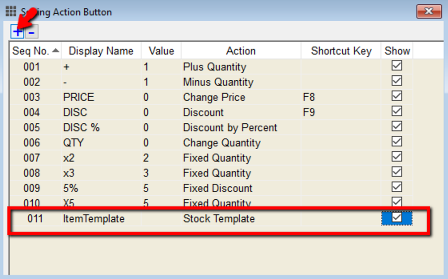Click the Value column header

[x=161, y=51]
